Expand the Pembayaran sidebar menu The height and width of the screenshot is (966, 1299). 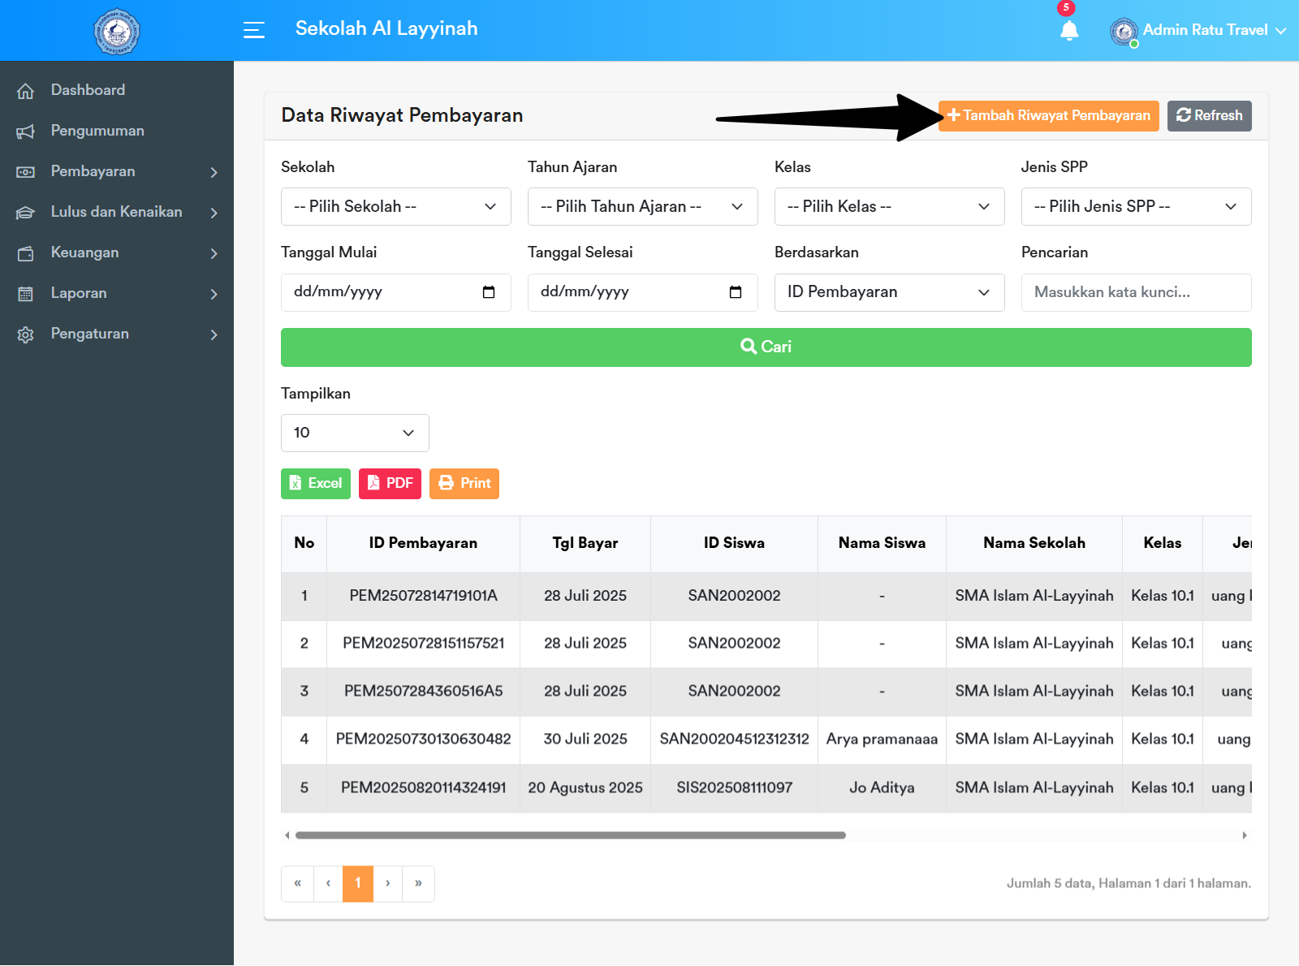117,171
